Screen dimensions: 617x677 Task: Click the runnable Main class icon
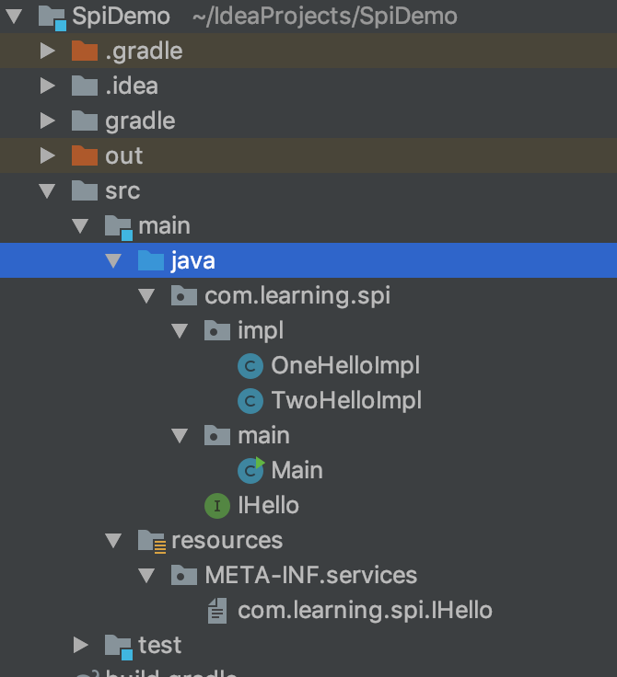(251, 470)
